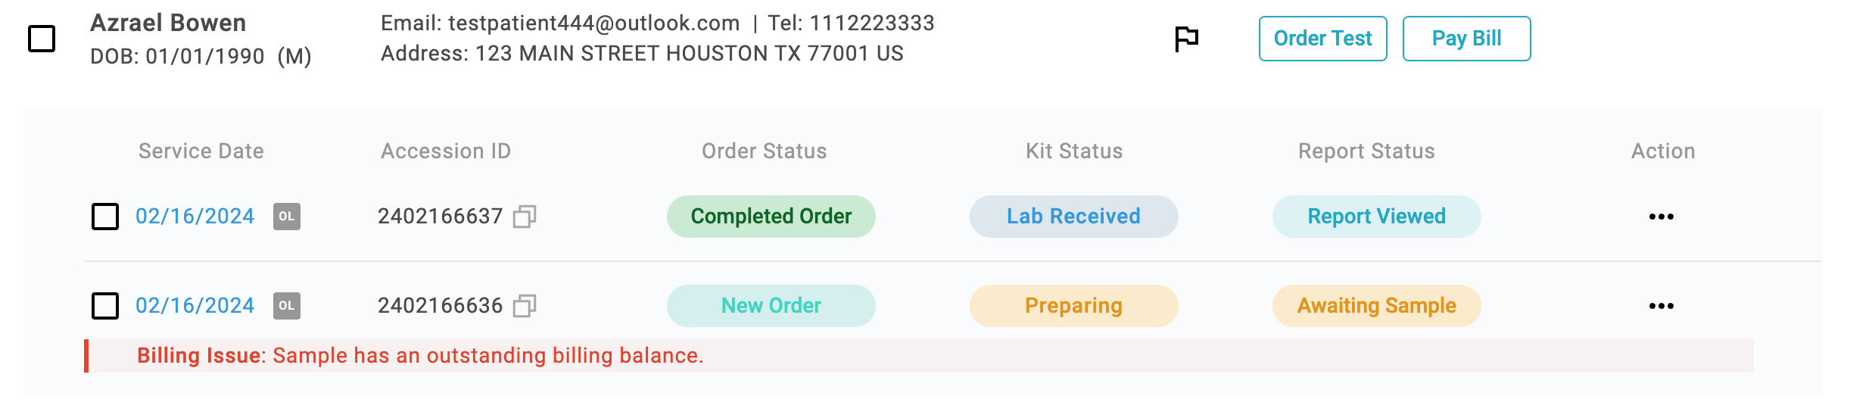Open the three-dot action menu for Completed Order
1850x418 pixels.
(x=1661, y=217)
